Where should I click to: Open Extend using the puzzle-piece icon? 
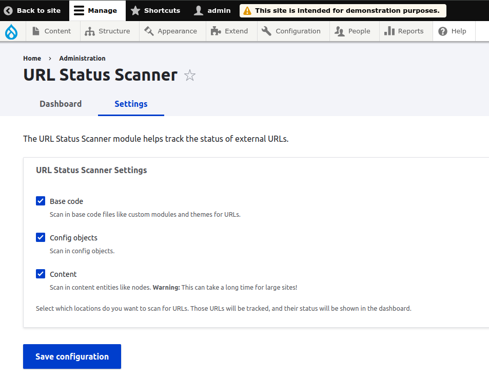(215, 31)
